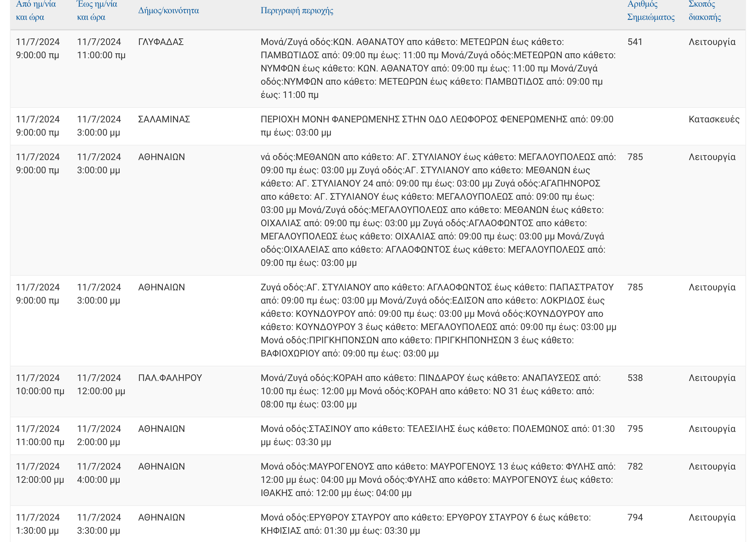This screenshot has height=542, width=755.
Task: Click ΑΘΗΝΑΙΩΝ in the ΜΑΥΡΟΓΕΝΟΥΣ row
Action: tap(161, 466)
